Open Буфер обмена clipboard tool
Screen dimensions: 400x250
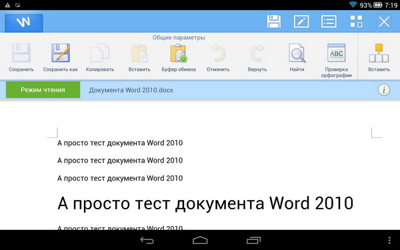(x=179, y=57)
